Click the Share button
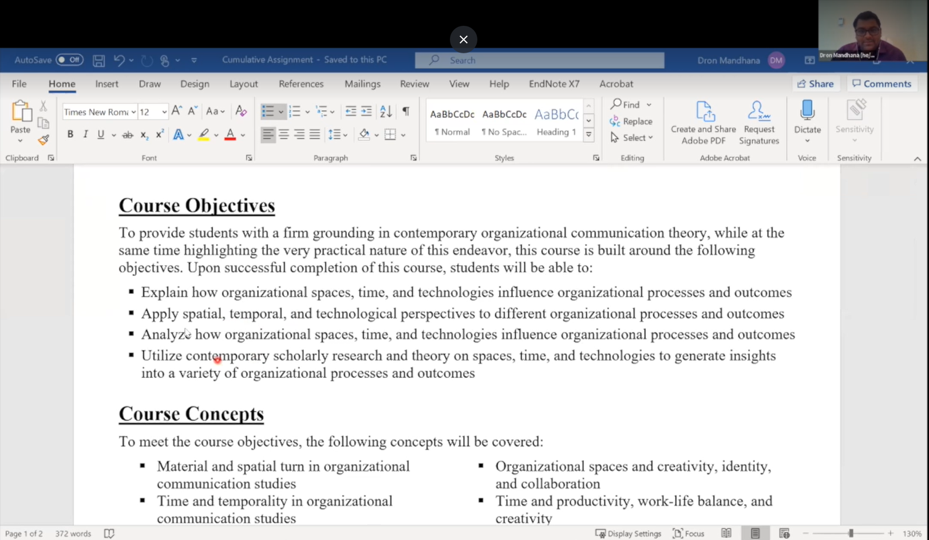 click(815, 84)
